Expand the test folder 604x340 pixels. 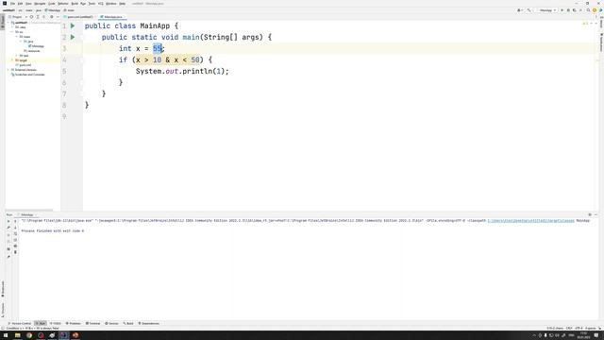click(17, 56)
